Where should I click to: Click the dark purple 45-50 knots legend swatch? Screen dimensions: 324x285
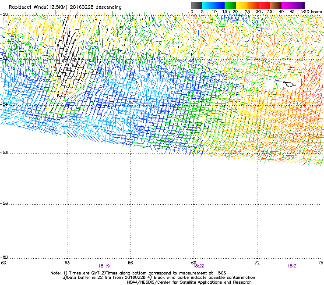(x=299, y=5)
